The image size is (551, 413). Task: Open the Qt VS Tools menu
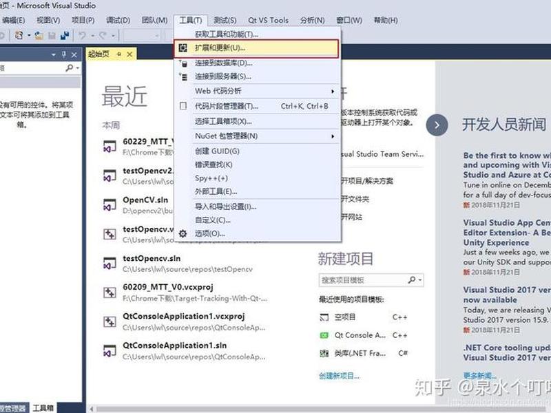268,21
